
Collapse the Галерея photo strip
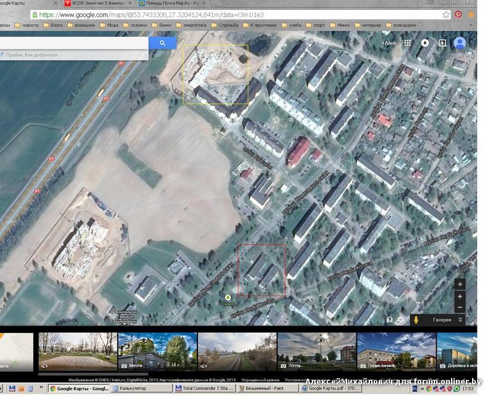(x=460, y=319)
